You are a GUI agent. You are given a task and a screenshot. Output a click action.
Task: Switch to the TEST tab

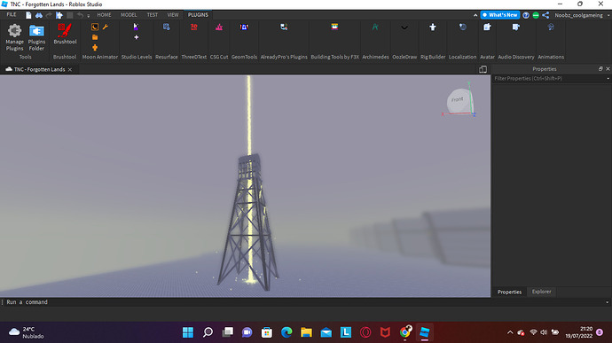(x=153, y=15)
